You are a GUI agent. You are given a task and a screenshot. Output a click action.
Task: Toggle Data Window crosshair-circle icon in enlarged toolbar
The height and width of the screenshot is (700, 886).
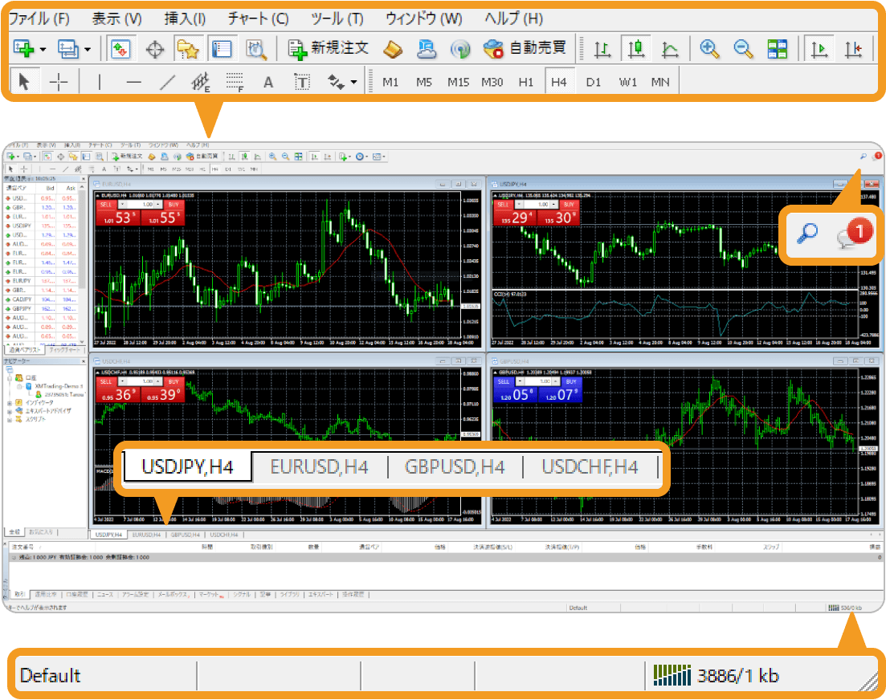point(154,50)
